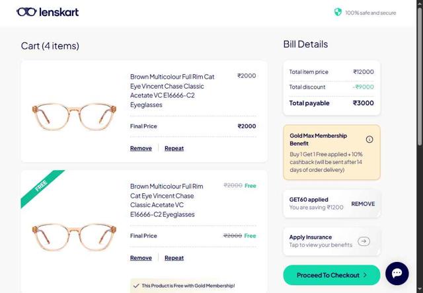Click the Free product title text
The width and height of the screenshot is (423, 293).
pos(167,200)
